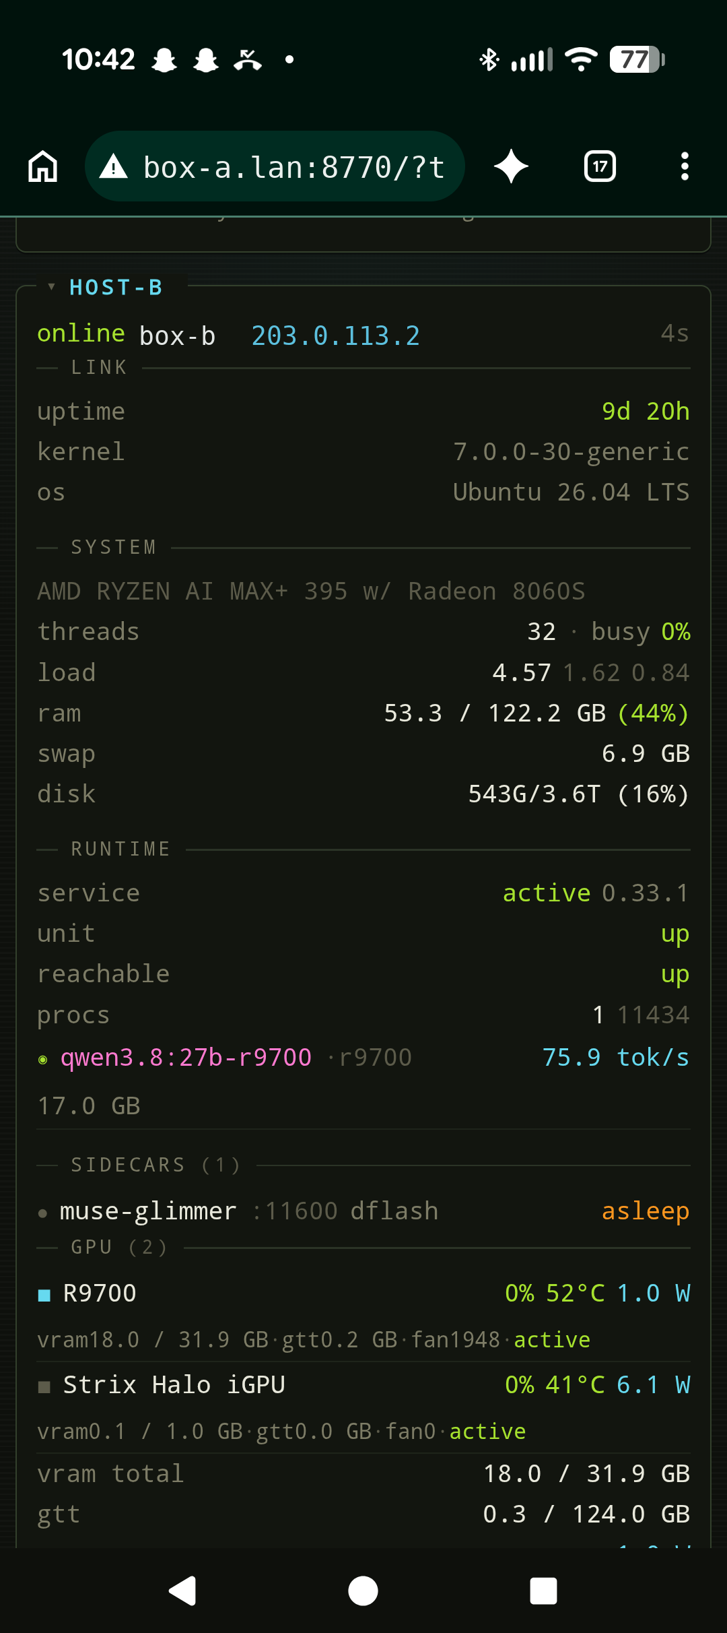
Task: Tap the R9700 GPU name
Action: (100, 1293)
